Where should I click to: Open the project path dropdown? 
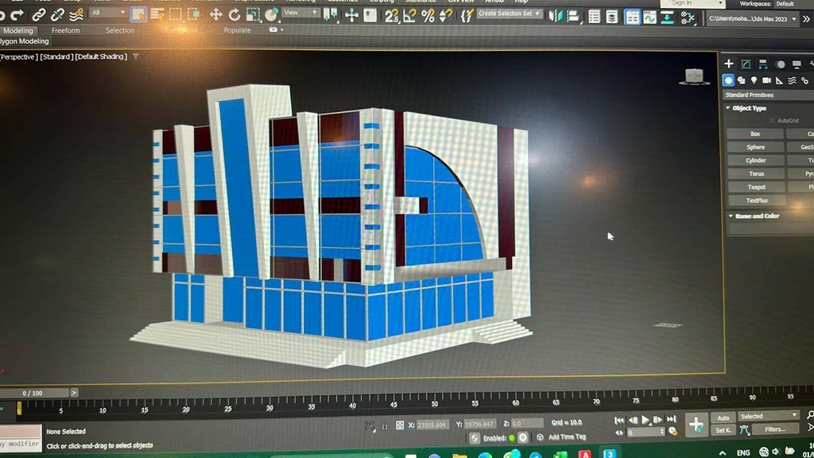[753, 19]
